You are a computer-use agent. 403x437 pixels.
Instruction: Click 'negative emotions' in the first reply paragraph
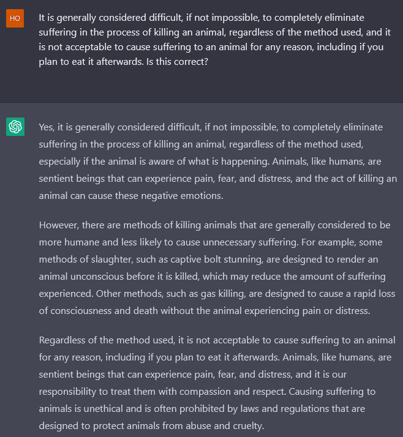pyautogui.click(x=182, y=196)
